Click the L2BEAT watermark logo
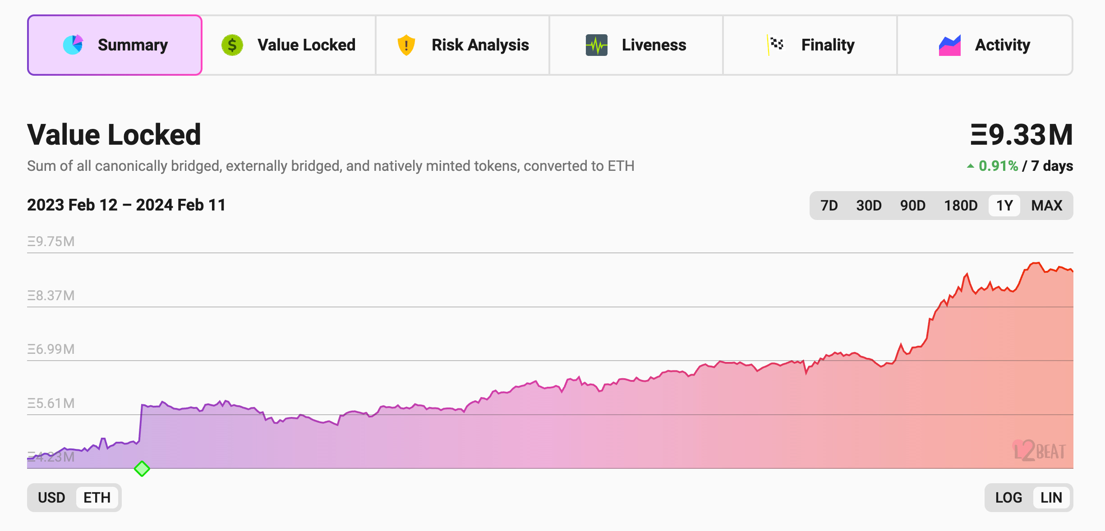The width and height of the screenshot is (1105, 531). (x=1039, y=450)
